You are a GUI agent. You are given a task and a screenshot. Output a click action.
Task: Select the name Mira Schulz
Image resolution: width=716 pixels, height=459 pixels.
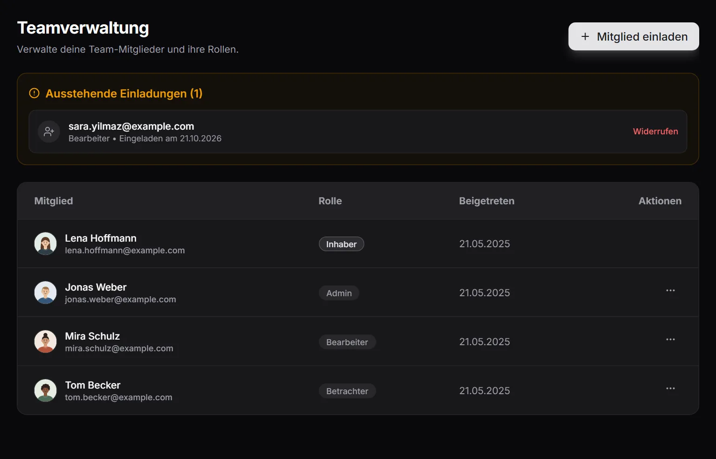pyautogui.click(x=92, y=336)
